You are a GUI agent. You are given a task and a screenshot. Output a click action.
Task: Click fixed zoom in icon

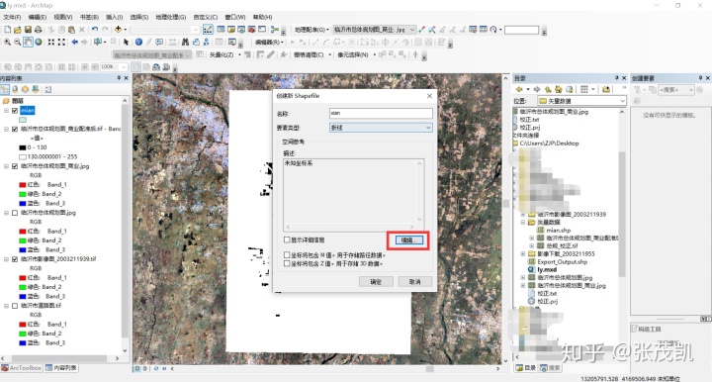click(x=51, y=42)
